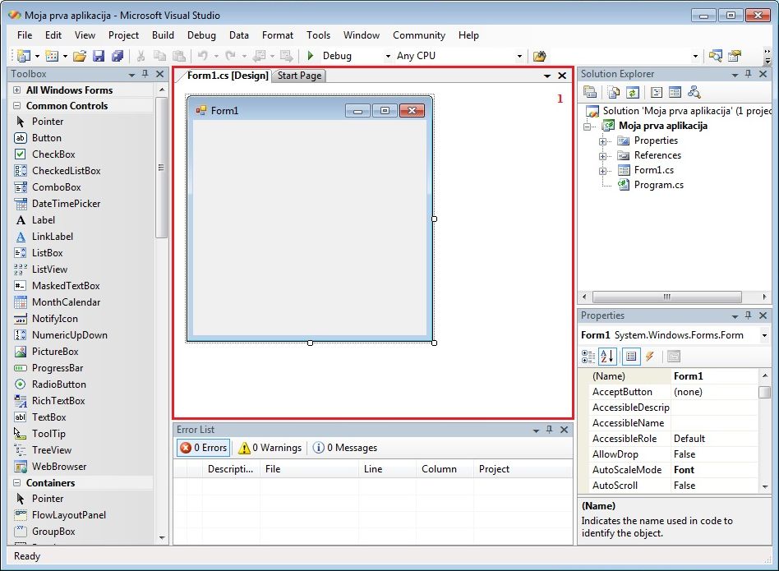Toggle the Properties view button in Properties window

(x=631, y=356)
